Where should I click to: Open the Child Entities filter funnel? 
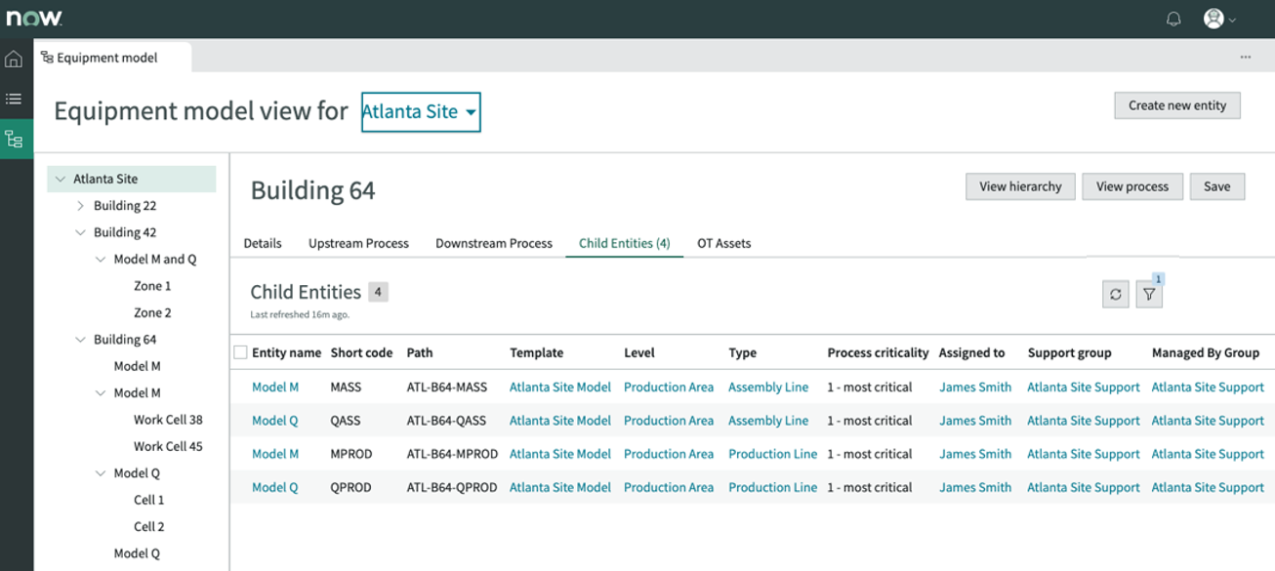(x=1149, y=294)
